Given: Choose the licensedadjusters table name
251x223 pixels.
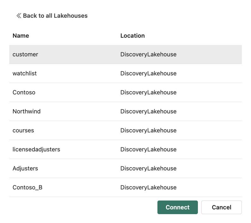Looking at the screenshot, I should [36, 150].
